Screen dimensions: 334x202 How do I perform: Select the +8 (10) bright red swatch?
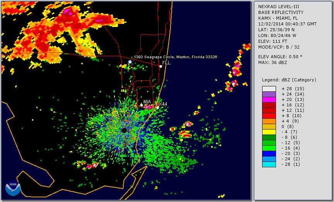point(269,116)
